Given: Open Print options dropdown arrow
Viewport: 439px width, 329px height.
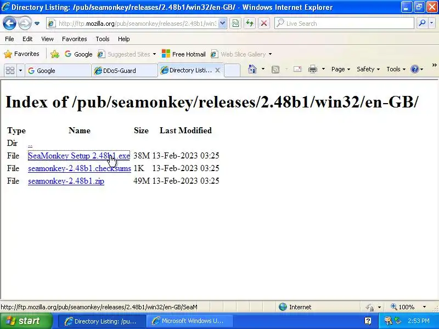Looking at the screenshot, I should click(x=323, y=69).
